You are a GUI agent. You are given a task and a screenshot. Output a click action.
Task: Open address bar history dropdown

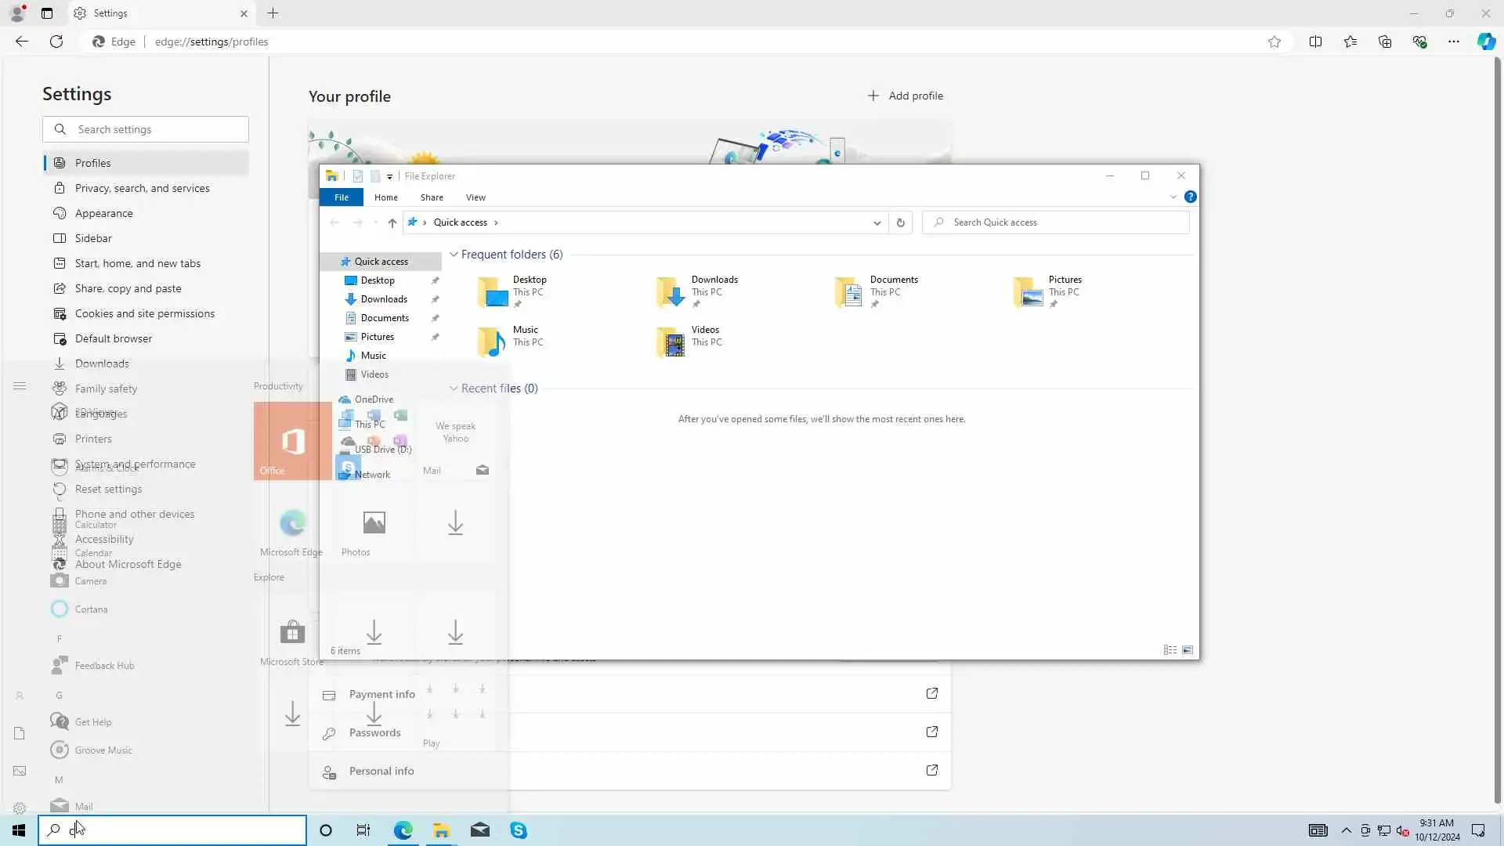(877, 222)
